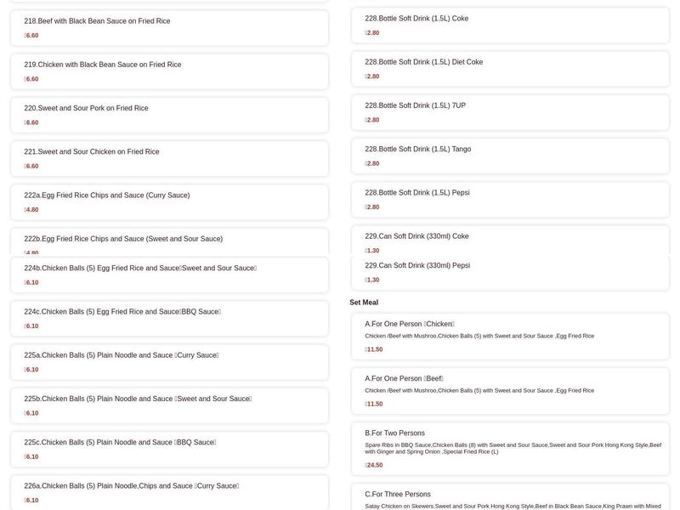Select 225a.Chicken Balls Plain Noodle Curry Sauce

(x=169, y=361)
